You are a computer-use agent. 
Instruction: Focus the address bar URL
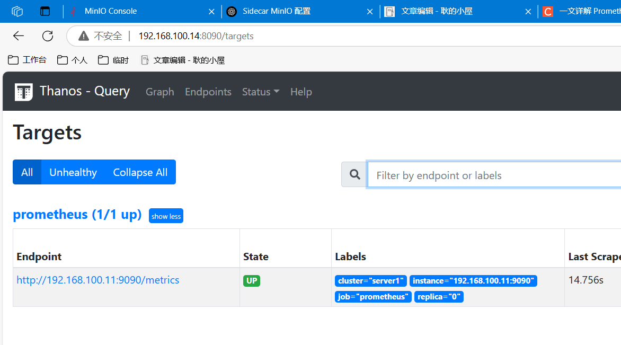click(x=196, y=36)
